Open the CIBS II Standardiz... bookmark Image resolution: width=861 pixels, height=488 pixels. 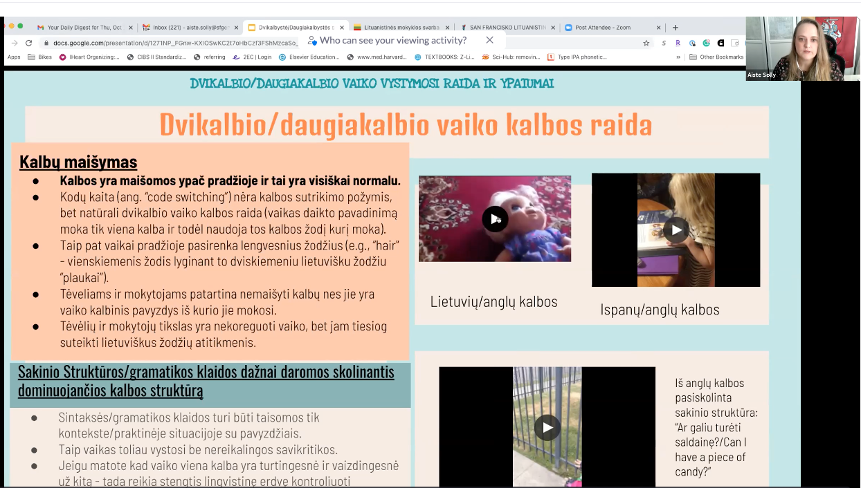tap(157, 57)
